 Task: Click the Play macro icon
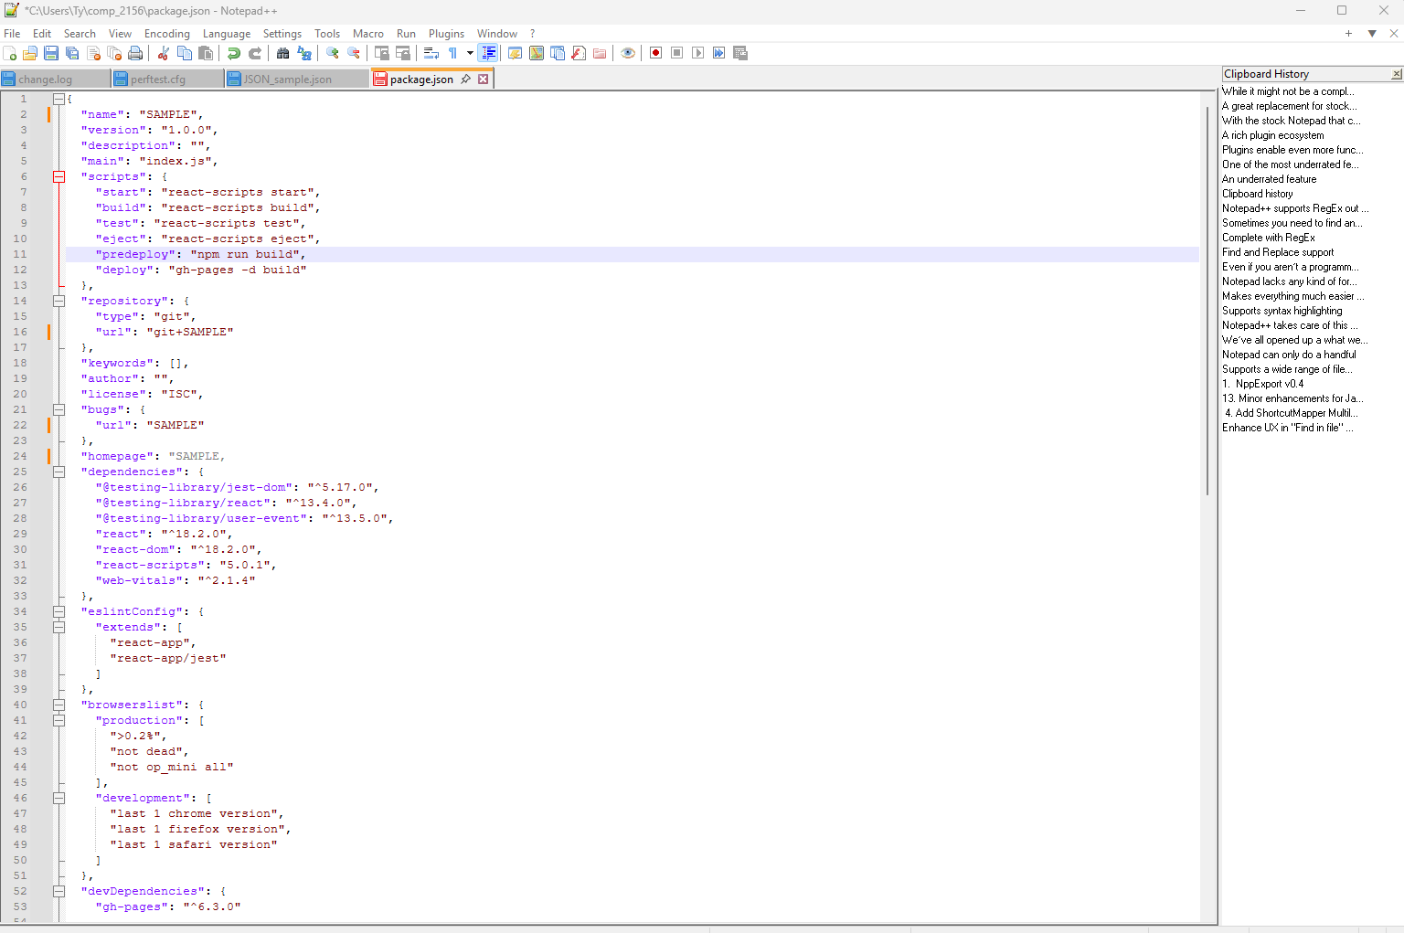(697, 53)
